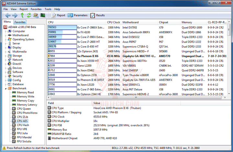Select the FPU Mandel benchmark icon
This screenshot has height=152, width=233.
(14, 137)
